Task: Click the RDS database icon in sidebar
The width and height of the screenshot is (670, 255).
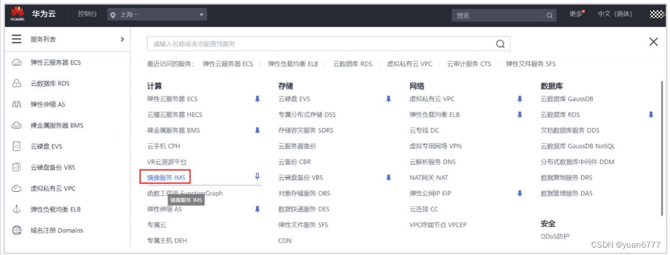Action: coord(17,84)
